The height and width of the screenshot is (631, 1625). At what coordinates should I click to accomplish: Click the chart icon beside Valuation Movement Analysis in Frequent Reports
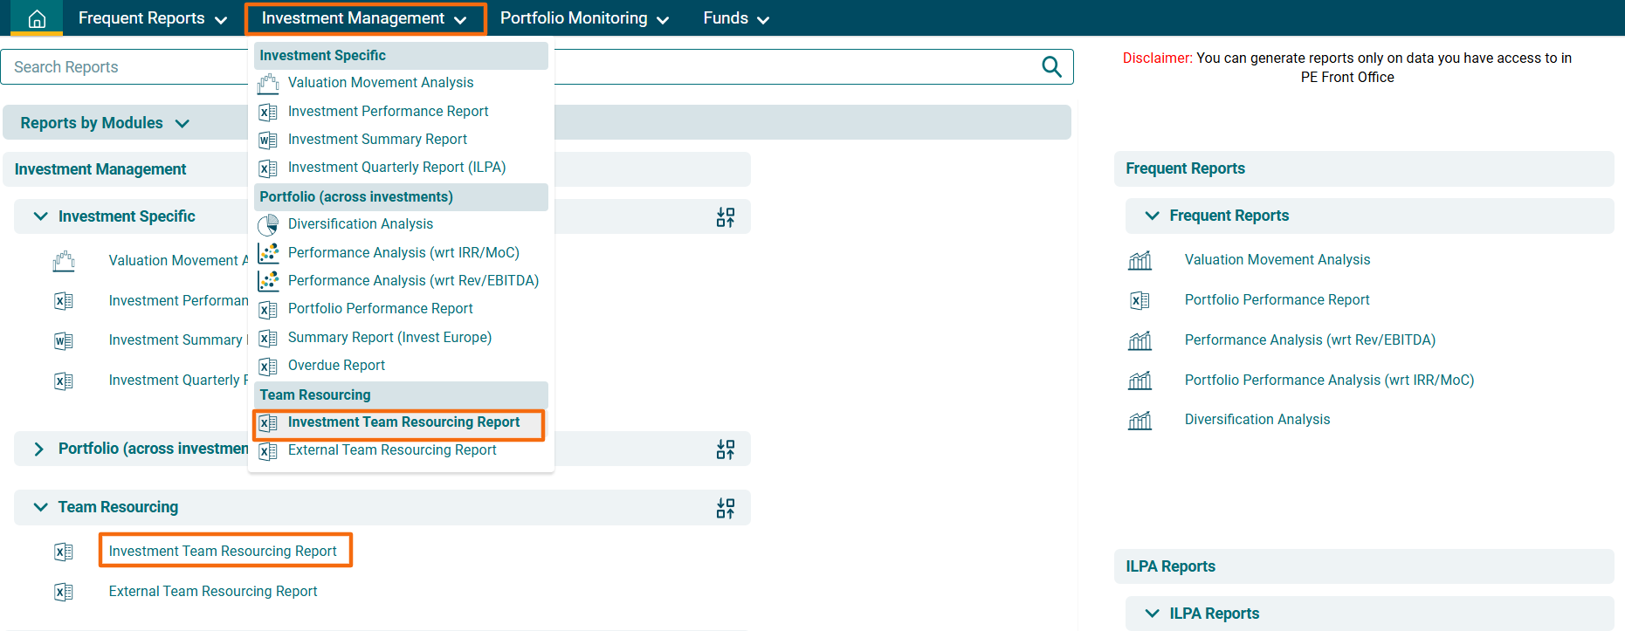point(1140,260)
